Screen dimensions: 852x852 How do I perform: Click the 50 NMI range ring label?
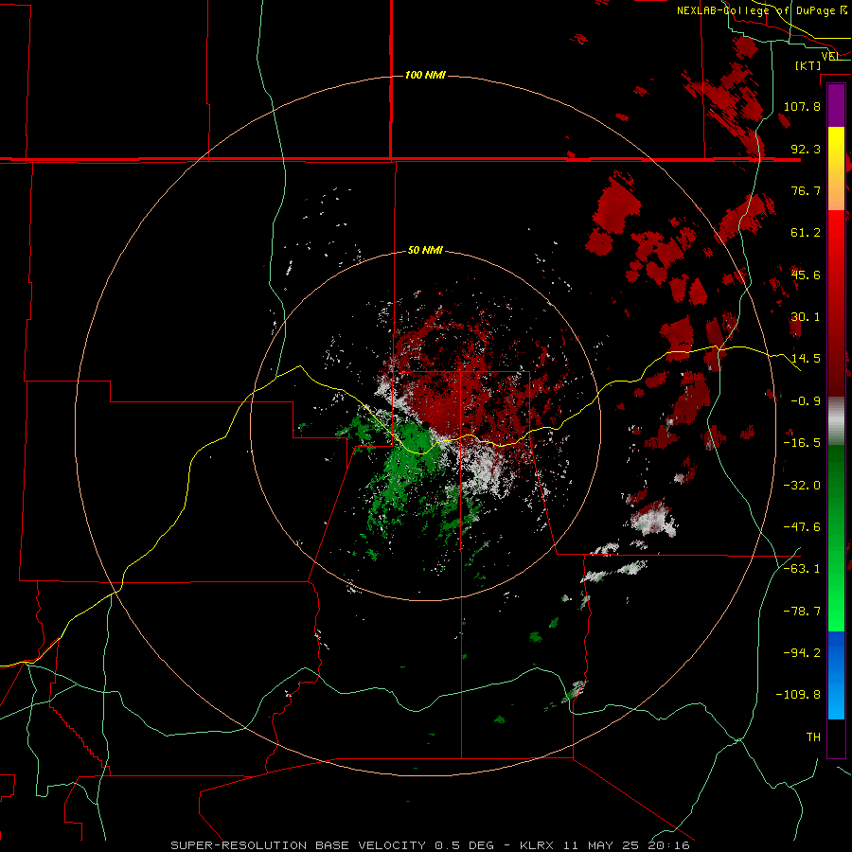click(425, 250)
